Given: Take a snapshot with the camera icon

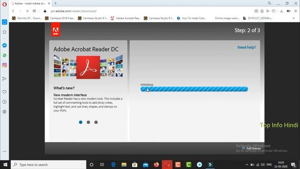Looking at the screenshot, I should pyautogui.click(x=256, y=11).
